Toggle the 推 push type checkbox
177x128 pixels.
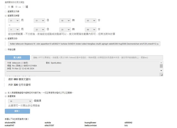(x=9, y=7)
